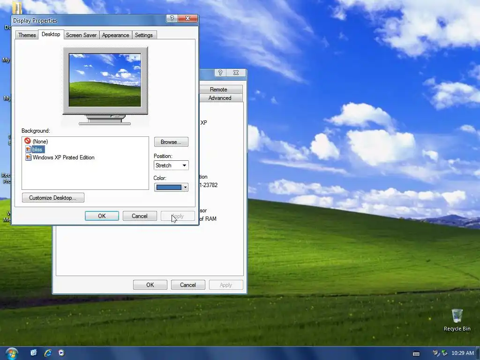
Task: Click the Show Desktop quick launch icon
Action: point(34,352)
